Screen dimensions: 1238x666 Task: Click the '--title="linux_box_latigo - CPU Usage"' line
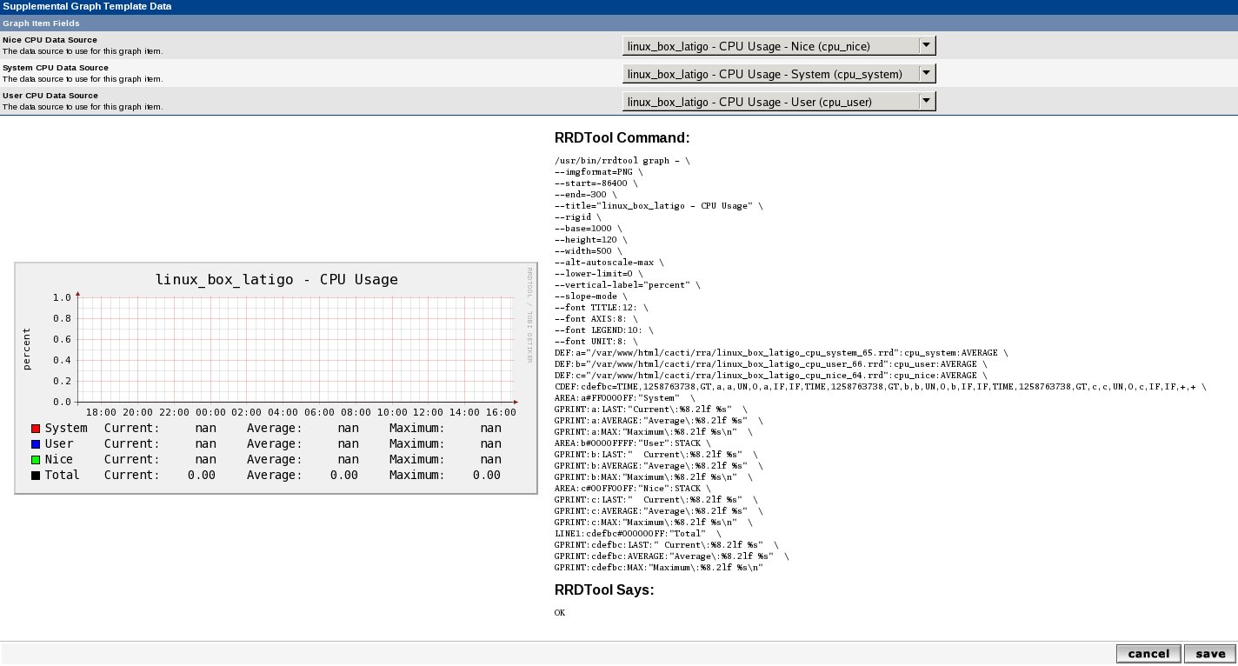click(x=659, y=206)
